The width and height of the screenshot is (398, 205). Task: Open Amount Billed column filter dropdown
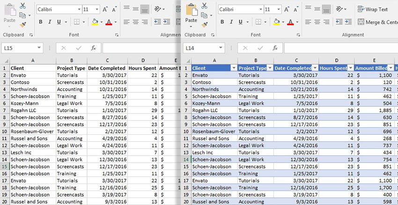391,68
